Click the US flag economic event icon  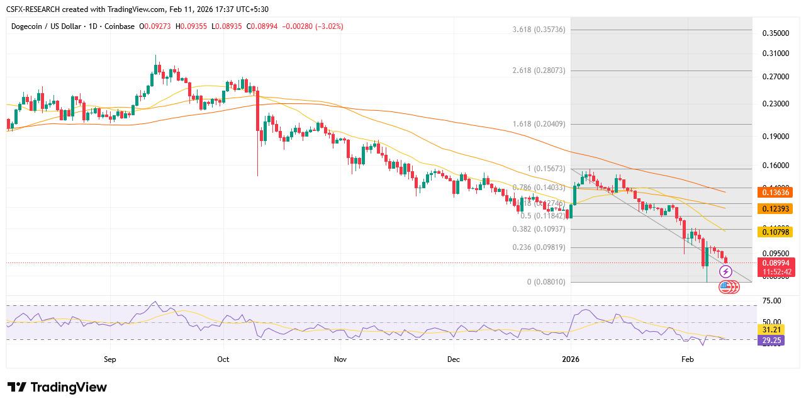tap(727, 287)
